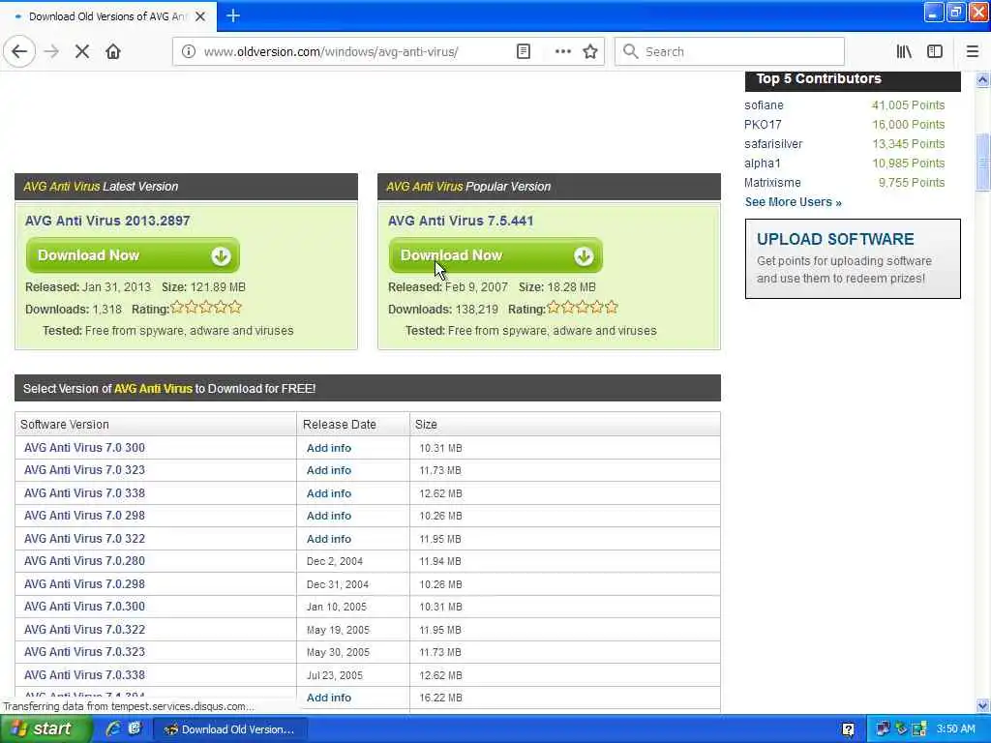Open AVG Anti Virus 7.0 323 version
991x743 pixels.
84,470
